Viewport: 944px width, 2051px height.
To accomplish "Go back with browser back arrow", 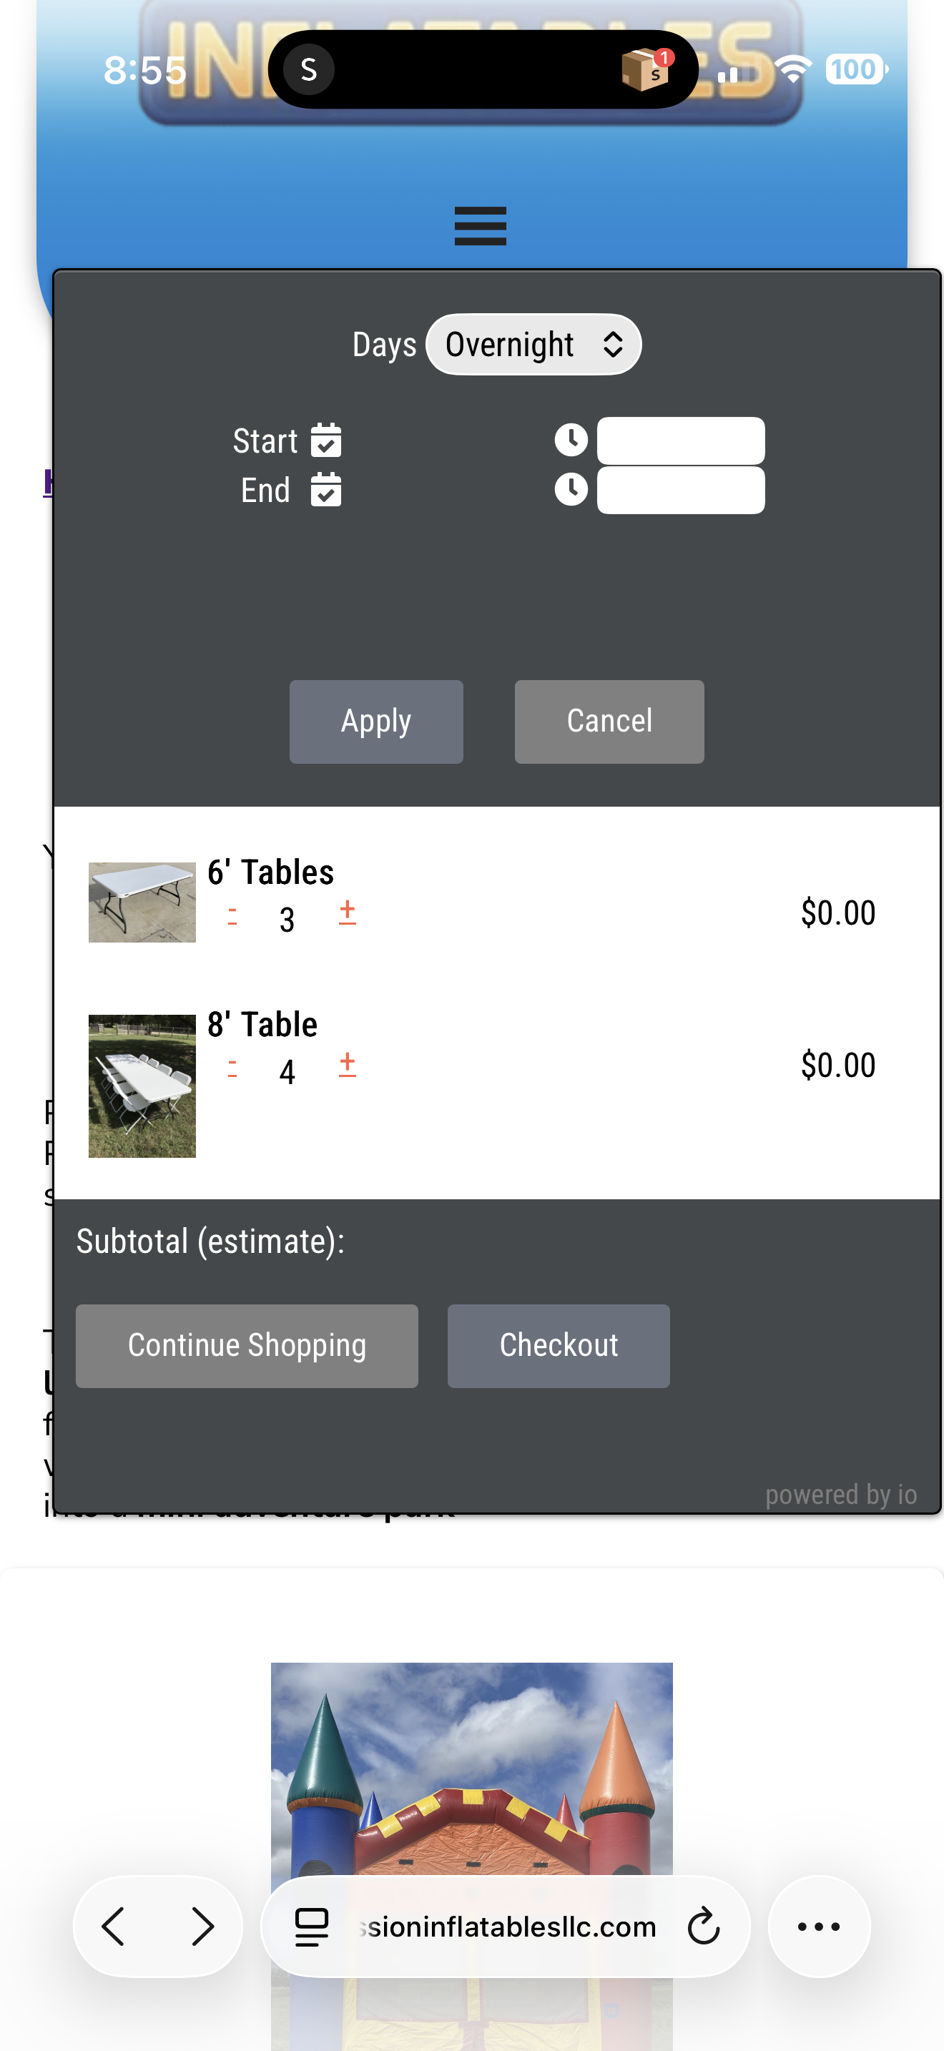I will point(114,1927).
